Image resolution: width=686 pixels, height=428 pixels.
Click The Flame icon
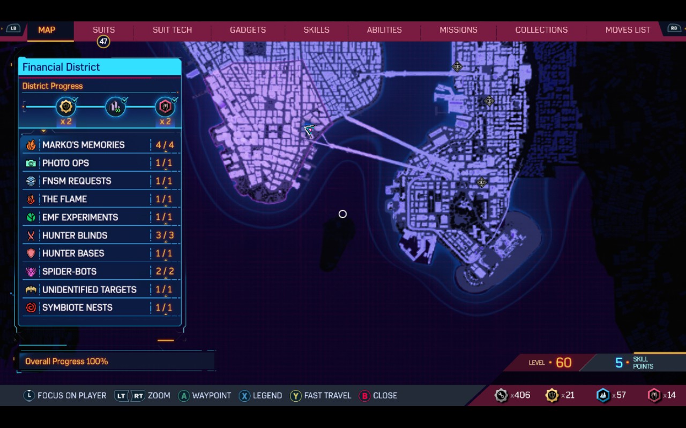coord(31,199)
